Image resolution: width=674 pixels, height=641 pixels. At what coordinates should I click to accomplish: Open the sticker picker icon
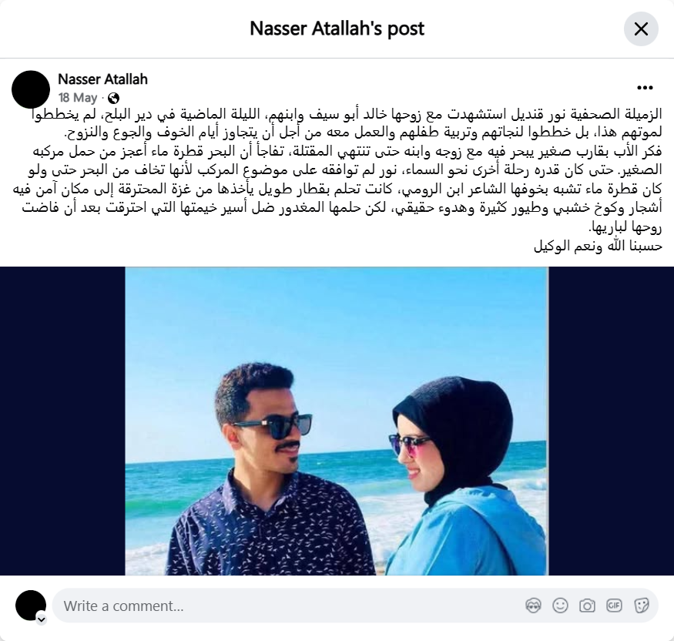coord(641,606)
